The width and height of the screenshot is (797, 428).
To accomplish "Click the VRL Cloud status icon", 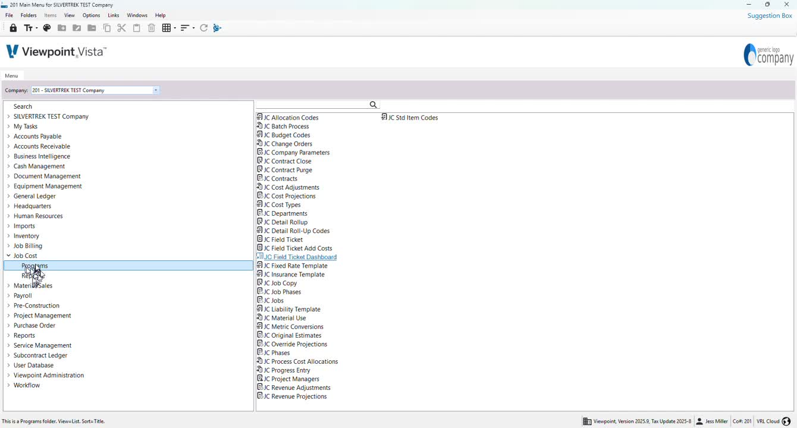I will click(x=786, y=421).
